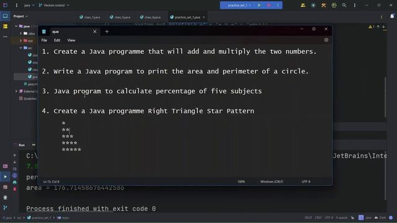Collapse the src folder in project tree

pyautogui.click(x=20, y=48)
